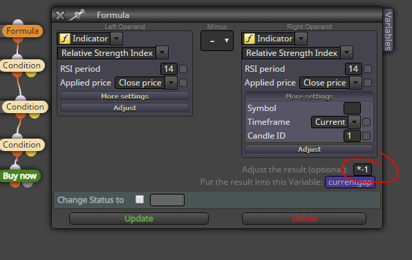The width and height of the screenshot is (412, 260).
Task: Click the Adjust the result input field
Action: (362, 170)
